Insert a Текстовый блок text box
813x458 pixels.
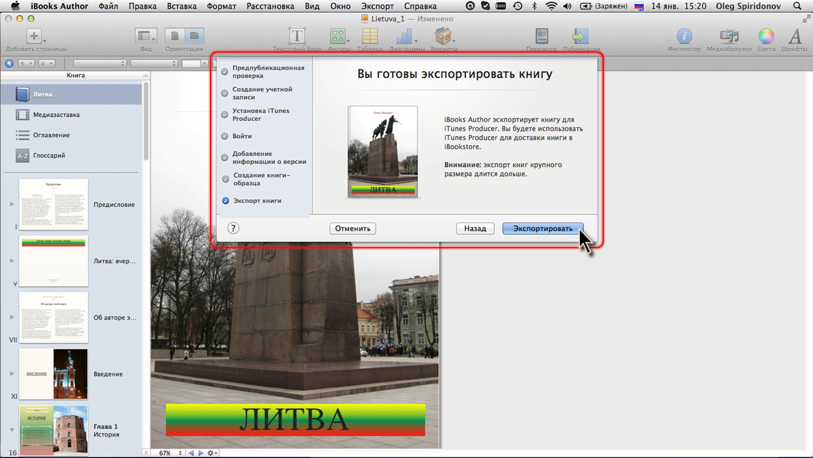297,36
